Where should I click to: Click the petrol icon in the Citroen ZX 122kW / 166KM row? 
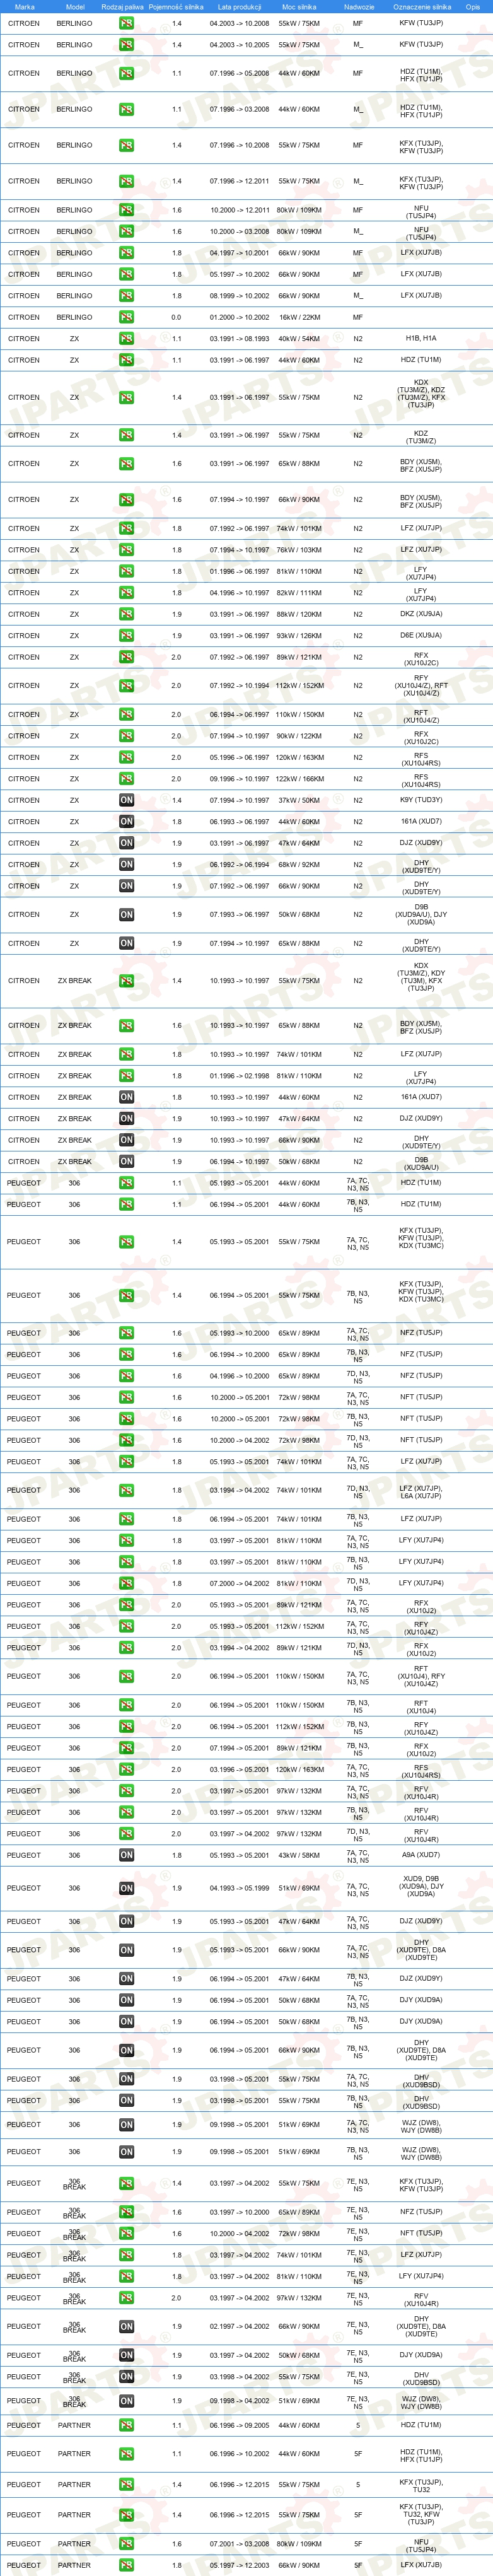point(126,779)
